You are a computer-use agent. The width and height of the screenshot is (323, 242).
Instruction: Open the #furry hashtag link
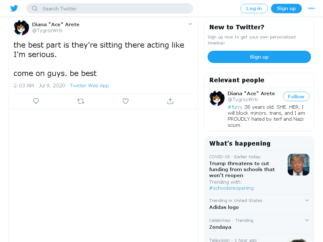point(235,107)
